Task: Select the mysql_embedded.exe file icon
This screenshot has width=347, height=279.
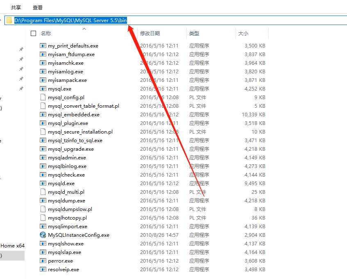Action: 43,114
